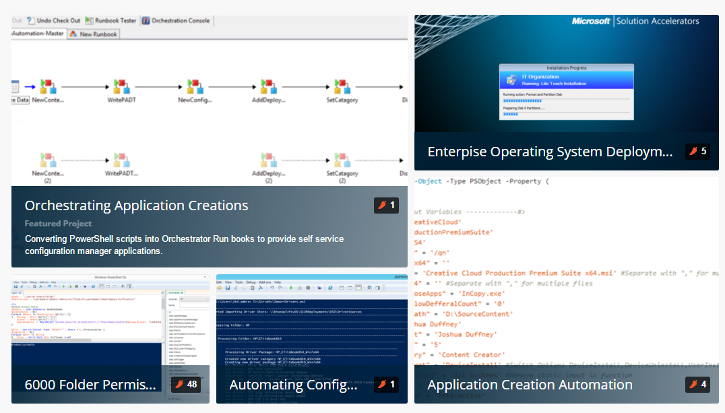Click Undo Check Out in runbook screenshot

(54, 20)
